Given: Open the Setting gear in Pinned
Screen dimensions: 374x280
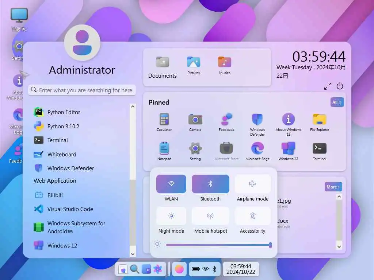Looking at the screenshot, I should click(195, 151).
